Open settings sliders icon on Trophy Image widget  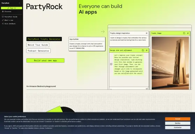pos(188,33)
